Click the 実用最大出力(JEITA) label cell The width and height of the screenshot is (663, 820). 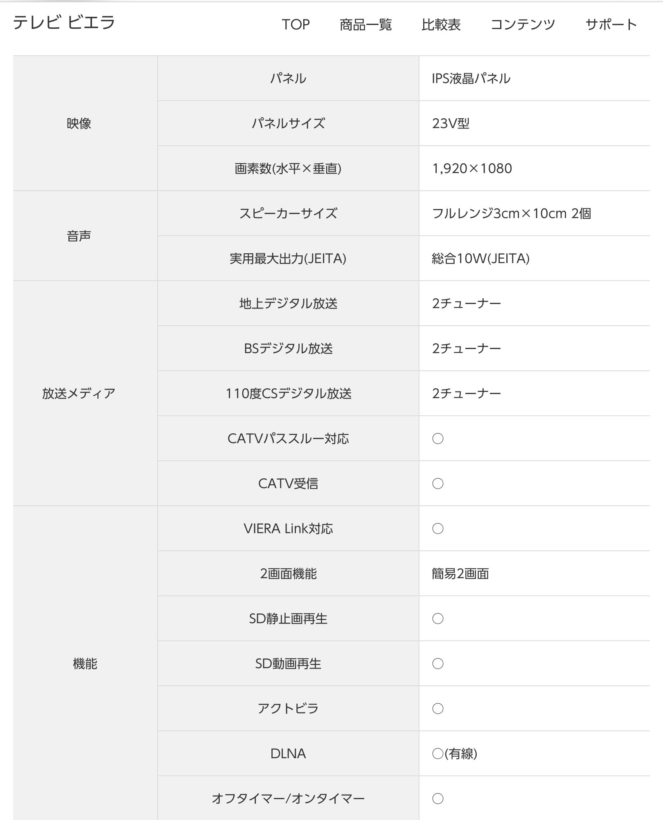pyautogui.click(x=288, y=259)
